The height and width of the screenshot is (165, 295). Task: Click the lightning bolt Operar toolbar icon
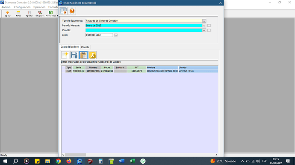point(8,14)
